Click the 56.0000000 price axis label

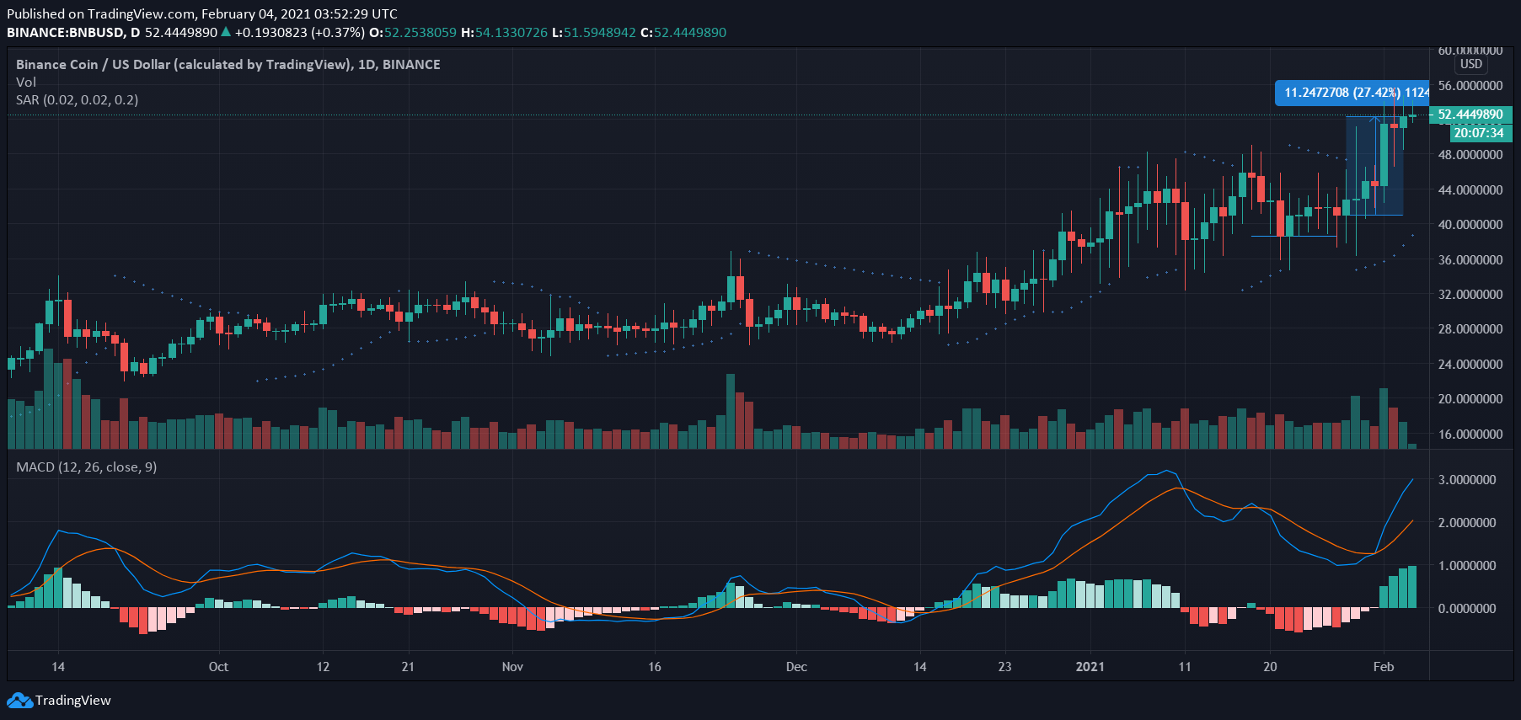1470,86
